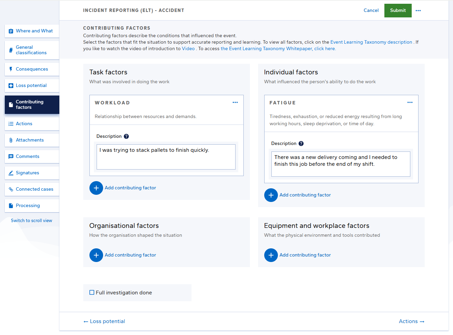Viewport: 453px width, 335px height.
Task: Click the Attachments paperclip icon
Action: (11, 140)
